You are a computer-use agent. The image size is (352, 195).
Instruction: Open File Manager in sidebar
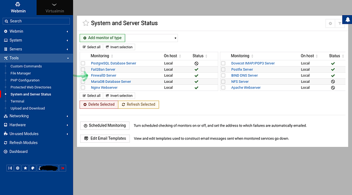tap(20, 73)
